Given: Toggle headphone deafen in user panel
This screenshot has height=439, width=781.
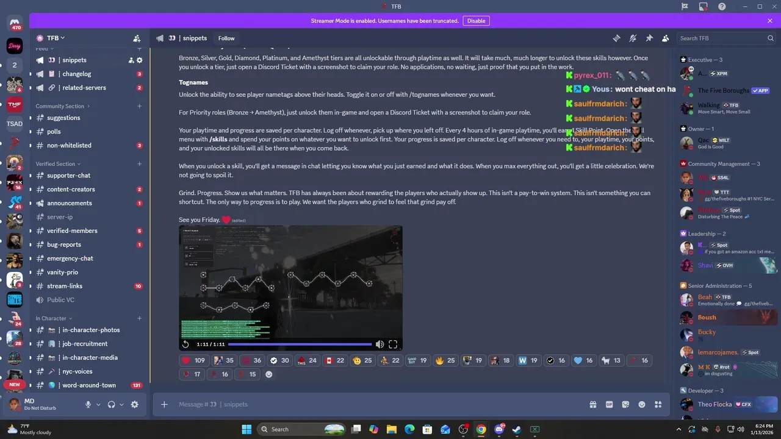Looking at the screenshot, I should 112,404.
